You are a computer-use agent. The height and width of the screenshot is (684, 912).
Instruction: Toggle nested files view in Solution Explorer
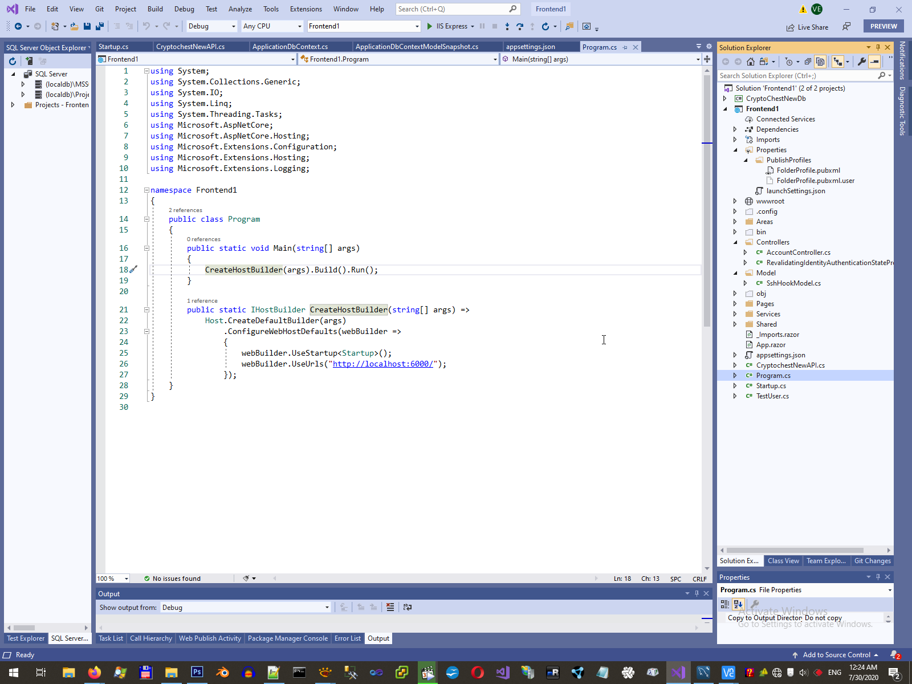838,62
